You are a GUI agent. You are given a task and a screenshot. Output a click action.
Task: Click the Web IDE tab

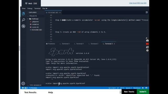(31, 3)
